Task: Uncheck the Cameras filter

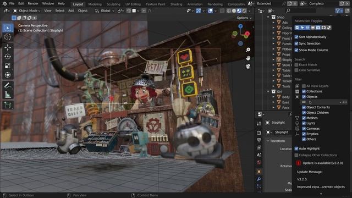Action: click(x=304, y=129)
